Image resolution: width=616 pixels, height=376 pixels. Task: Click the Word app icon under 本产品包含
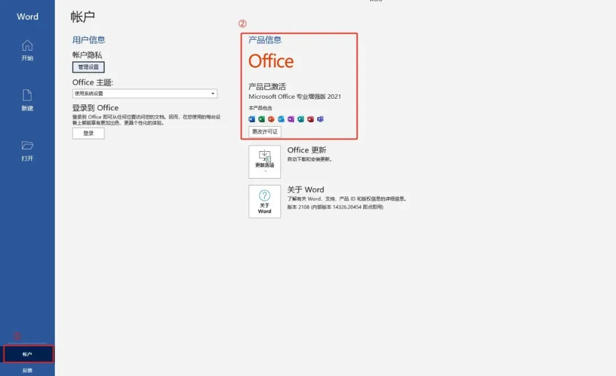(252, 119)
